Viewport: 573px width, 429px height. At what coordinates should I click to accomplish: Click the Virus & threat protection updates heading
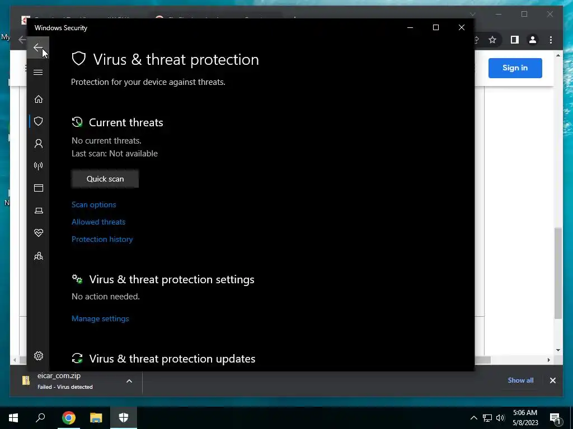172,359
